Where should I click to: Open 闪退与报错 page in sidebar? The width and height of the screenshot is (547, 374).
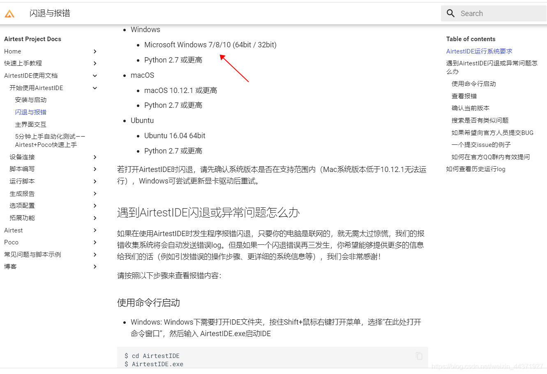pos(31,112)
